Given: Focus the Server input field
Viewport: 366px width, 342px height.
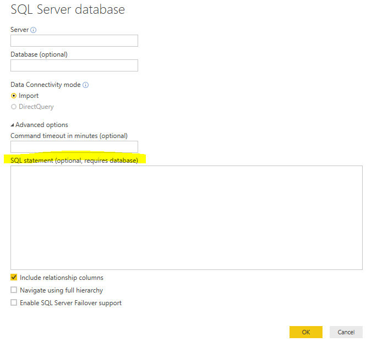Looking at the screenshot, I should 74,41.
